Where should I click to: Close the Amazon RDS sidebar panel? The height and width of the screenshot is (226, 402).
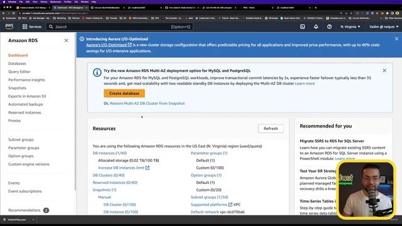pyautogui.click(x=66, y=40)
